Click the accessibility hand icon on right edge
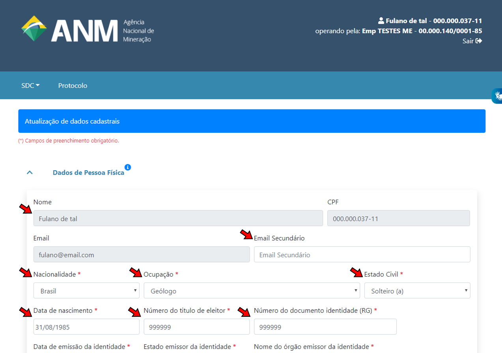Viewport: 502px width, 353px height. pos(498,96)
